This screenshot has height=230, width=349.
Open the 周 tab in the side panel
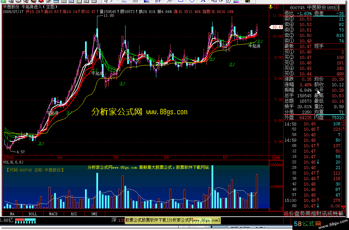click(308, 214)
